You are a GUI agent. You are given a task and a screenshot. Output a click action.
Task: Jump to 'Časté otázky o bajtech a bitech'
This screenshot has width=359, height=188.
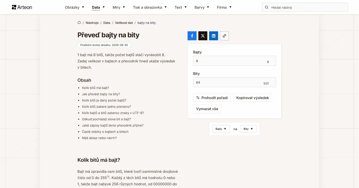105,132
